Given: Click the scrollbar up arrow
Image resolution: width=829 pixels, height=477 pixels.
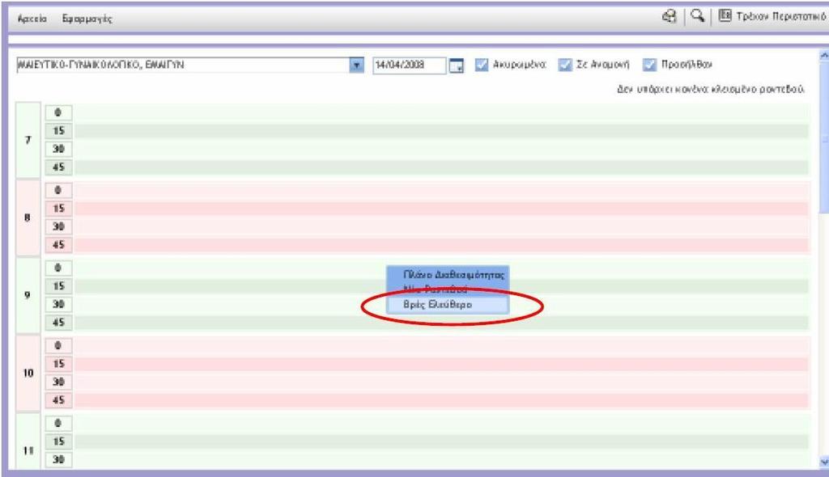Looking at the screenshot, I should pos(823,55).
